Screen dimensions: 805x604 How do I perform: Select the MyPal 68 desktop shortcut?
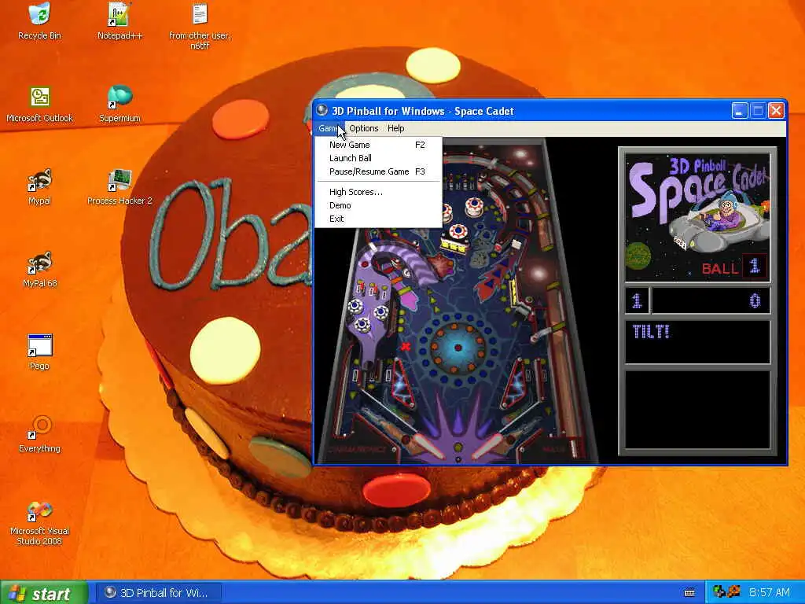[39, 270]
